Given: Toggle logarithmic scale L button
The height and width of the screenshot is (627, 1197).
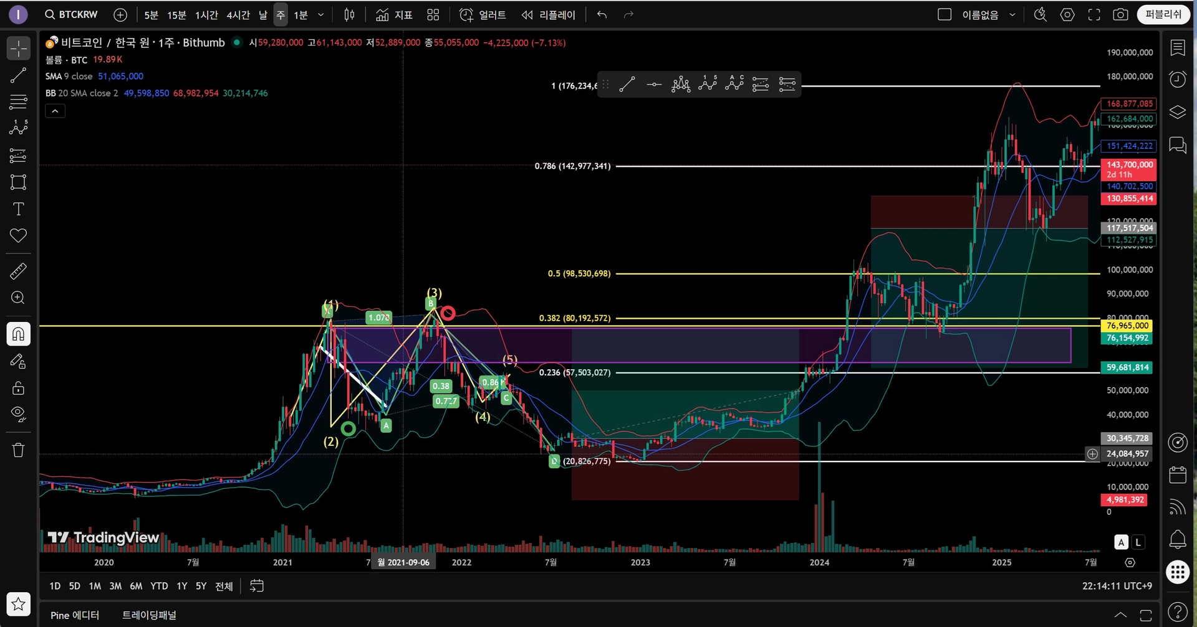Looking at the screenshot, I should tap(1138, 542).
